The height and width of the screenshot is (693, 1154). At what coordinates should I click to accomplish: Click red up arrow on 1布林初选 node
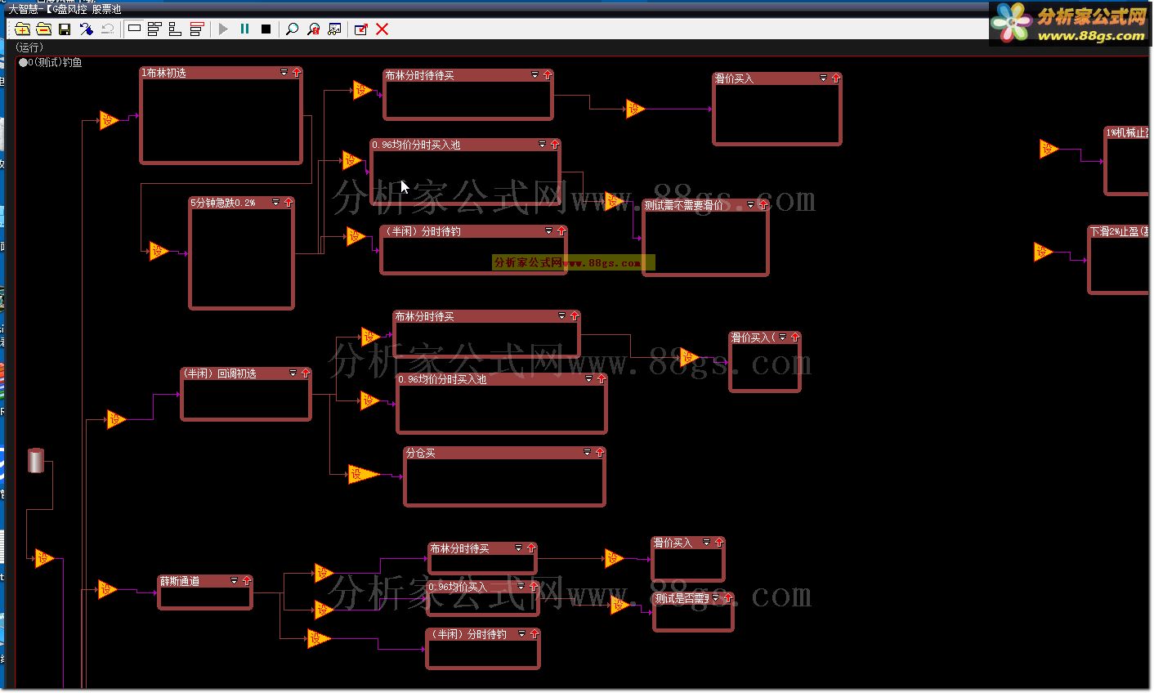(x=297, y=73)
